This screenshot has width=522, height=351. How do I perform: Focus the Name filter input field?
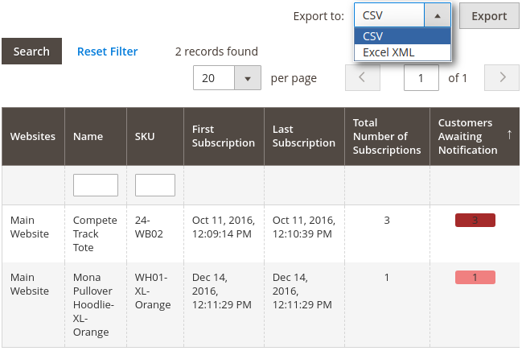[x=96, y=185]
